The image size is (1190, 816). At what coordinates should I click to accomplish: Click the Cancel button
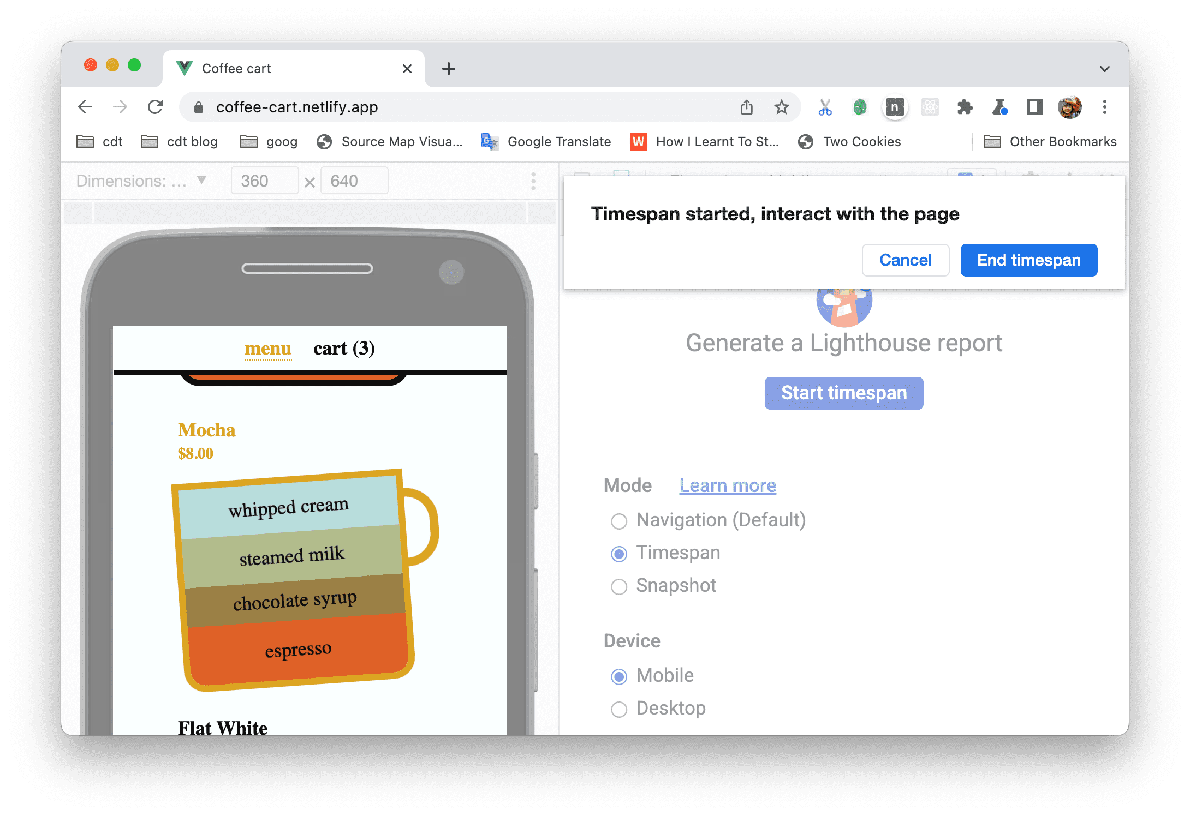(x=905, y=260)
